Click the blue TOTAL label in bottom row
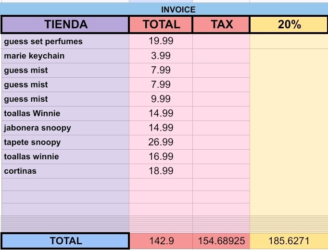 [x=65, y=241]
